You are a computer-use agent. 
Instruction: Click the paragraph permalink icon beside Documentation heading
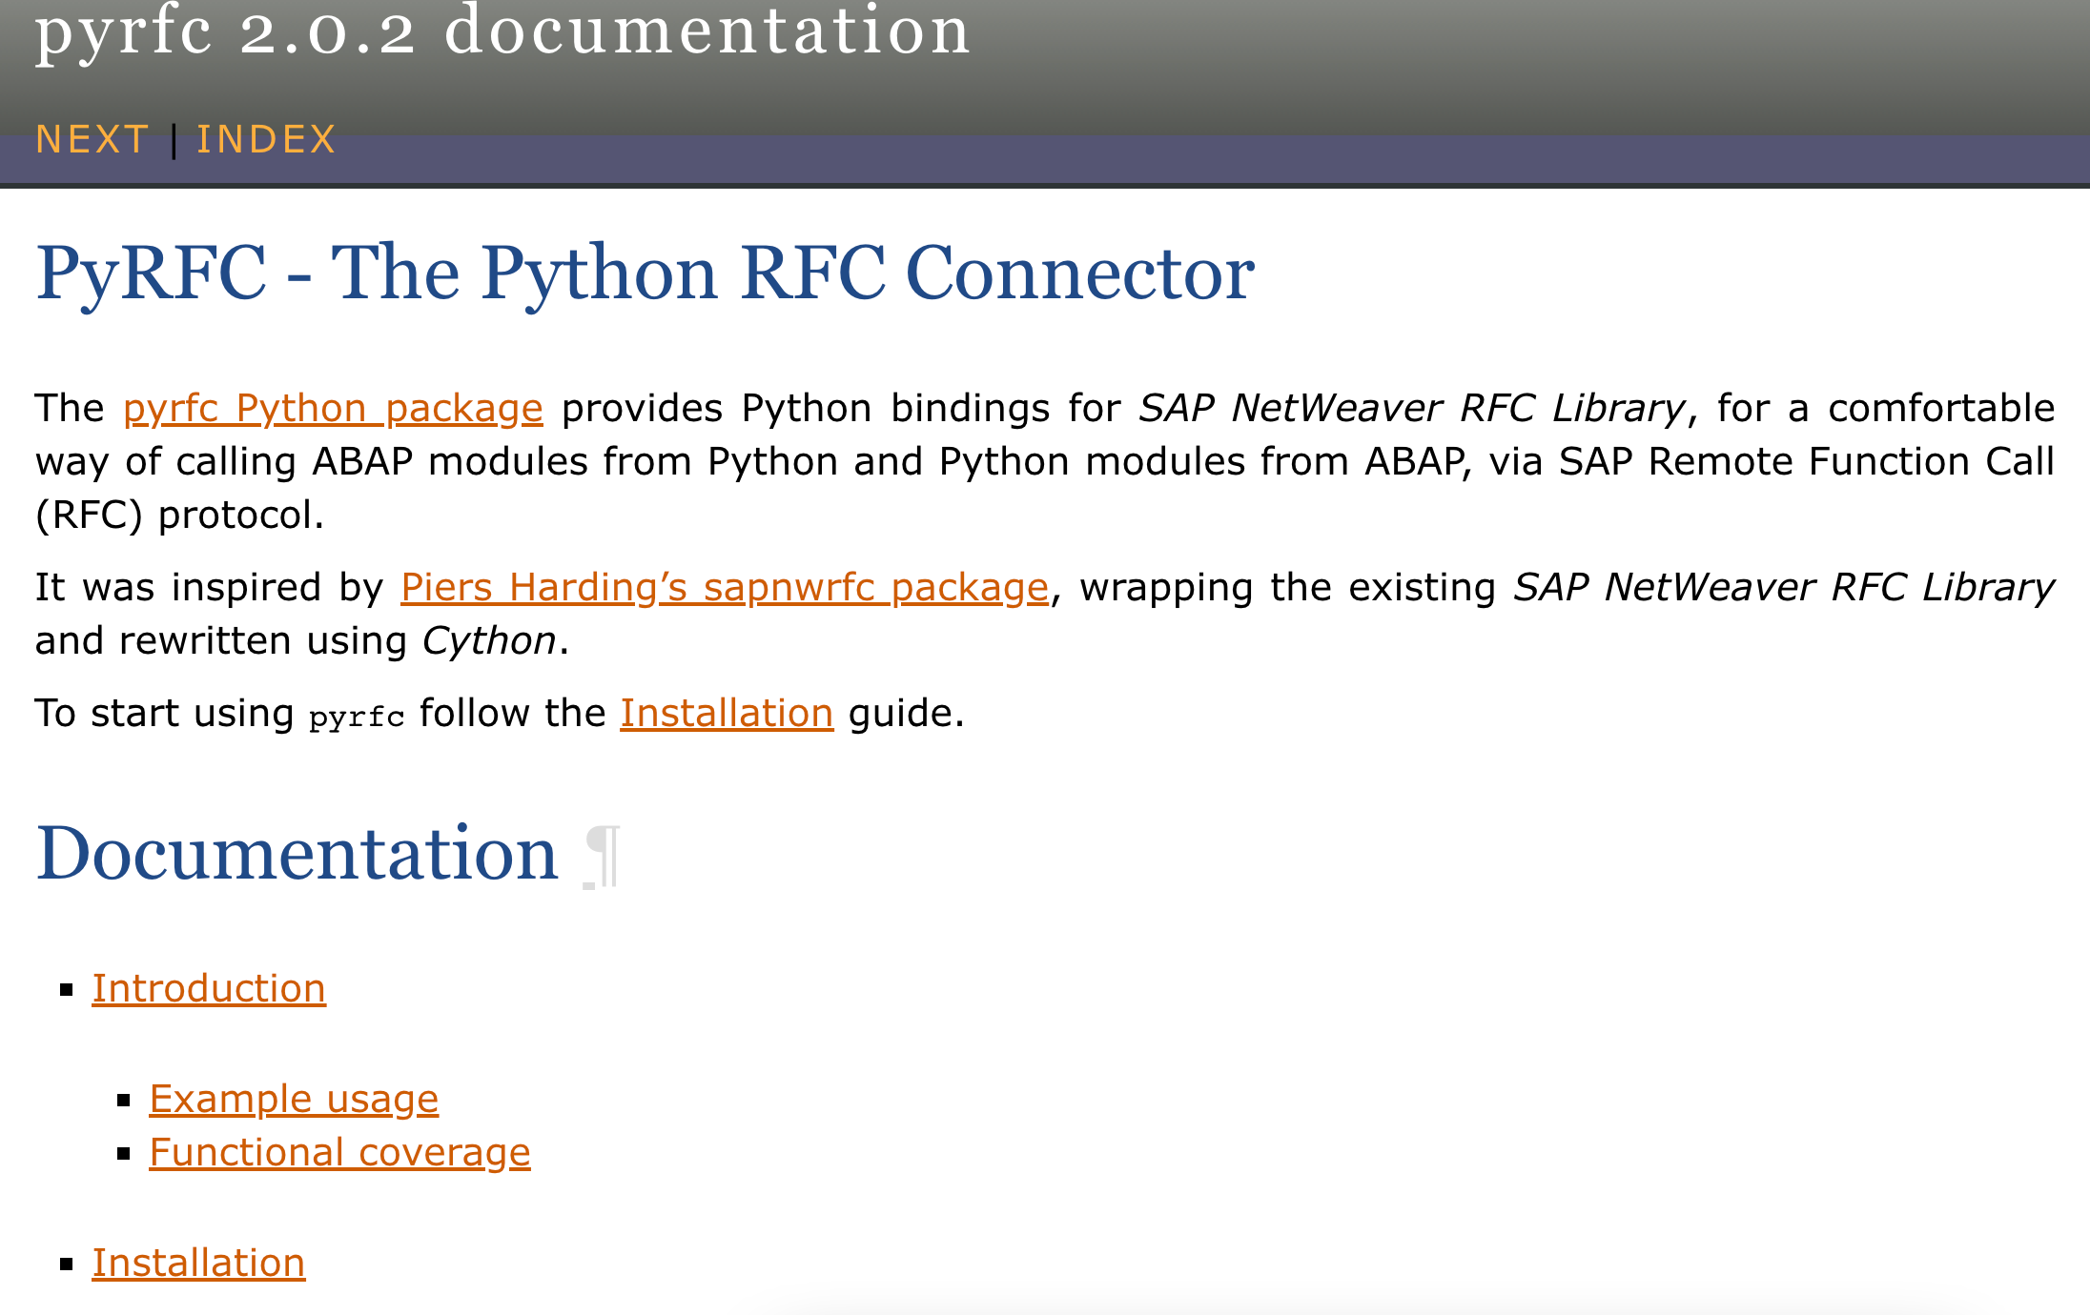[x=603, y=856]
